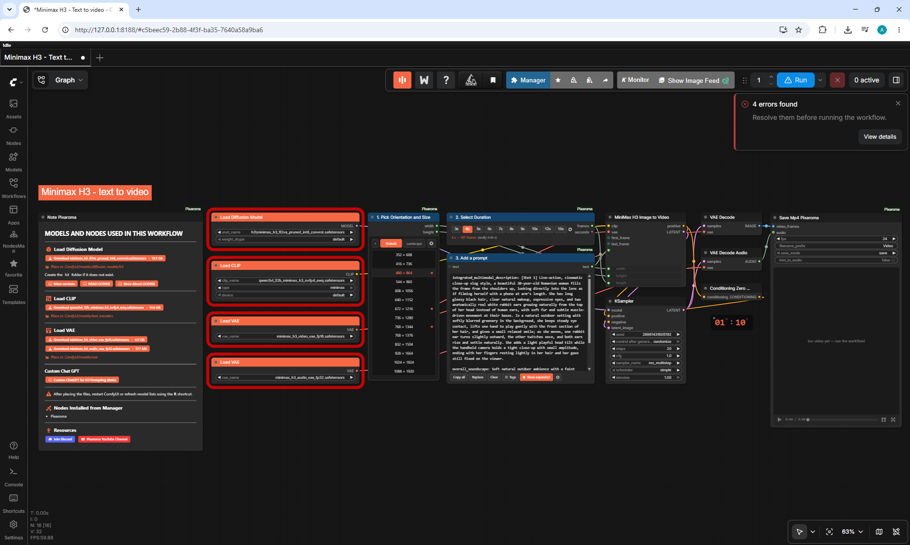910x545 pixels.
Task: Open ComfyUI Settings gear
Action: [13, 530]
